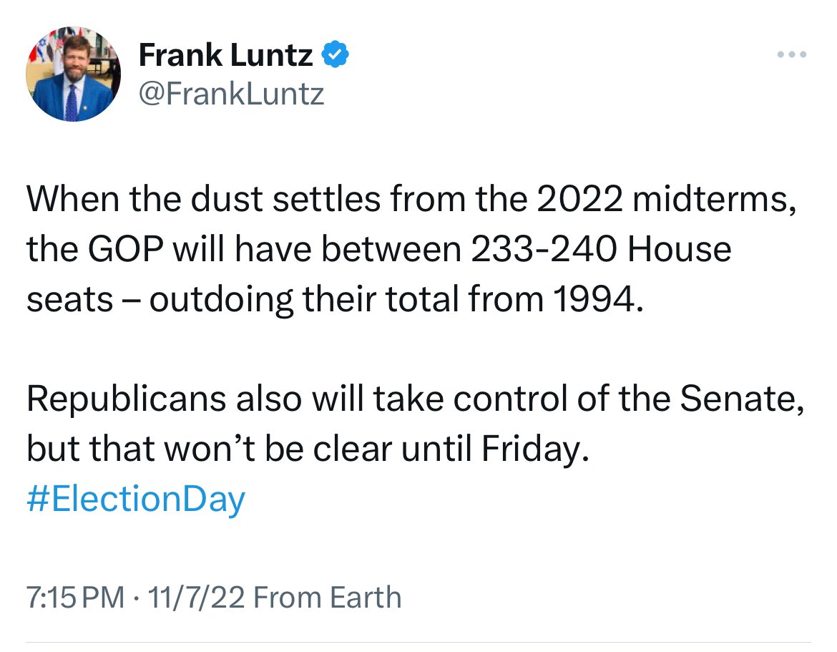Click the blue verified checkmark badge
This screenshot has width=837, height=652.
[336, 54]
